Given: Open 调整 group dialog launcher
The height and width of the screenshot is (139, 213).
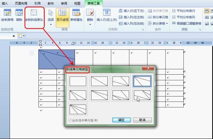Looking at the screenshot, I should 200,29.
